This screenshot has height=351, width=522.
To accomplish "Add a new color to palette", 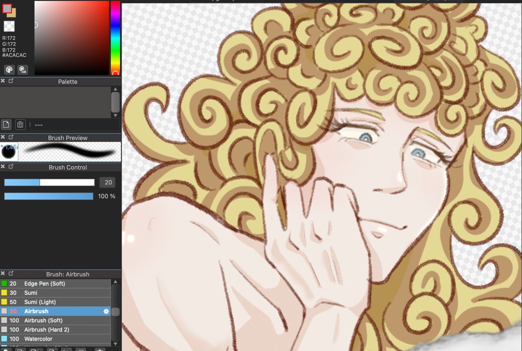I will pos(6,125).
